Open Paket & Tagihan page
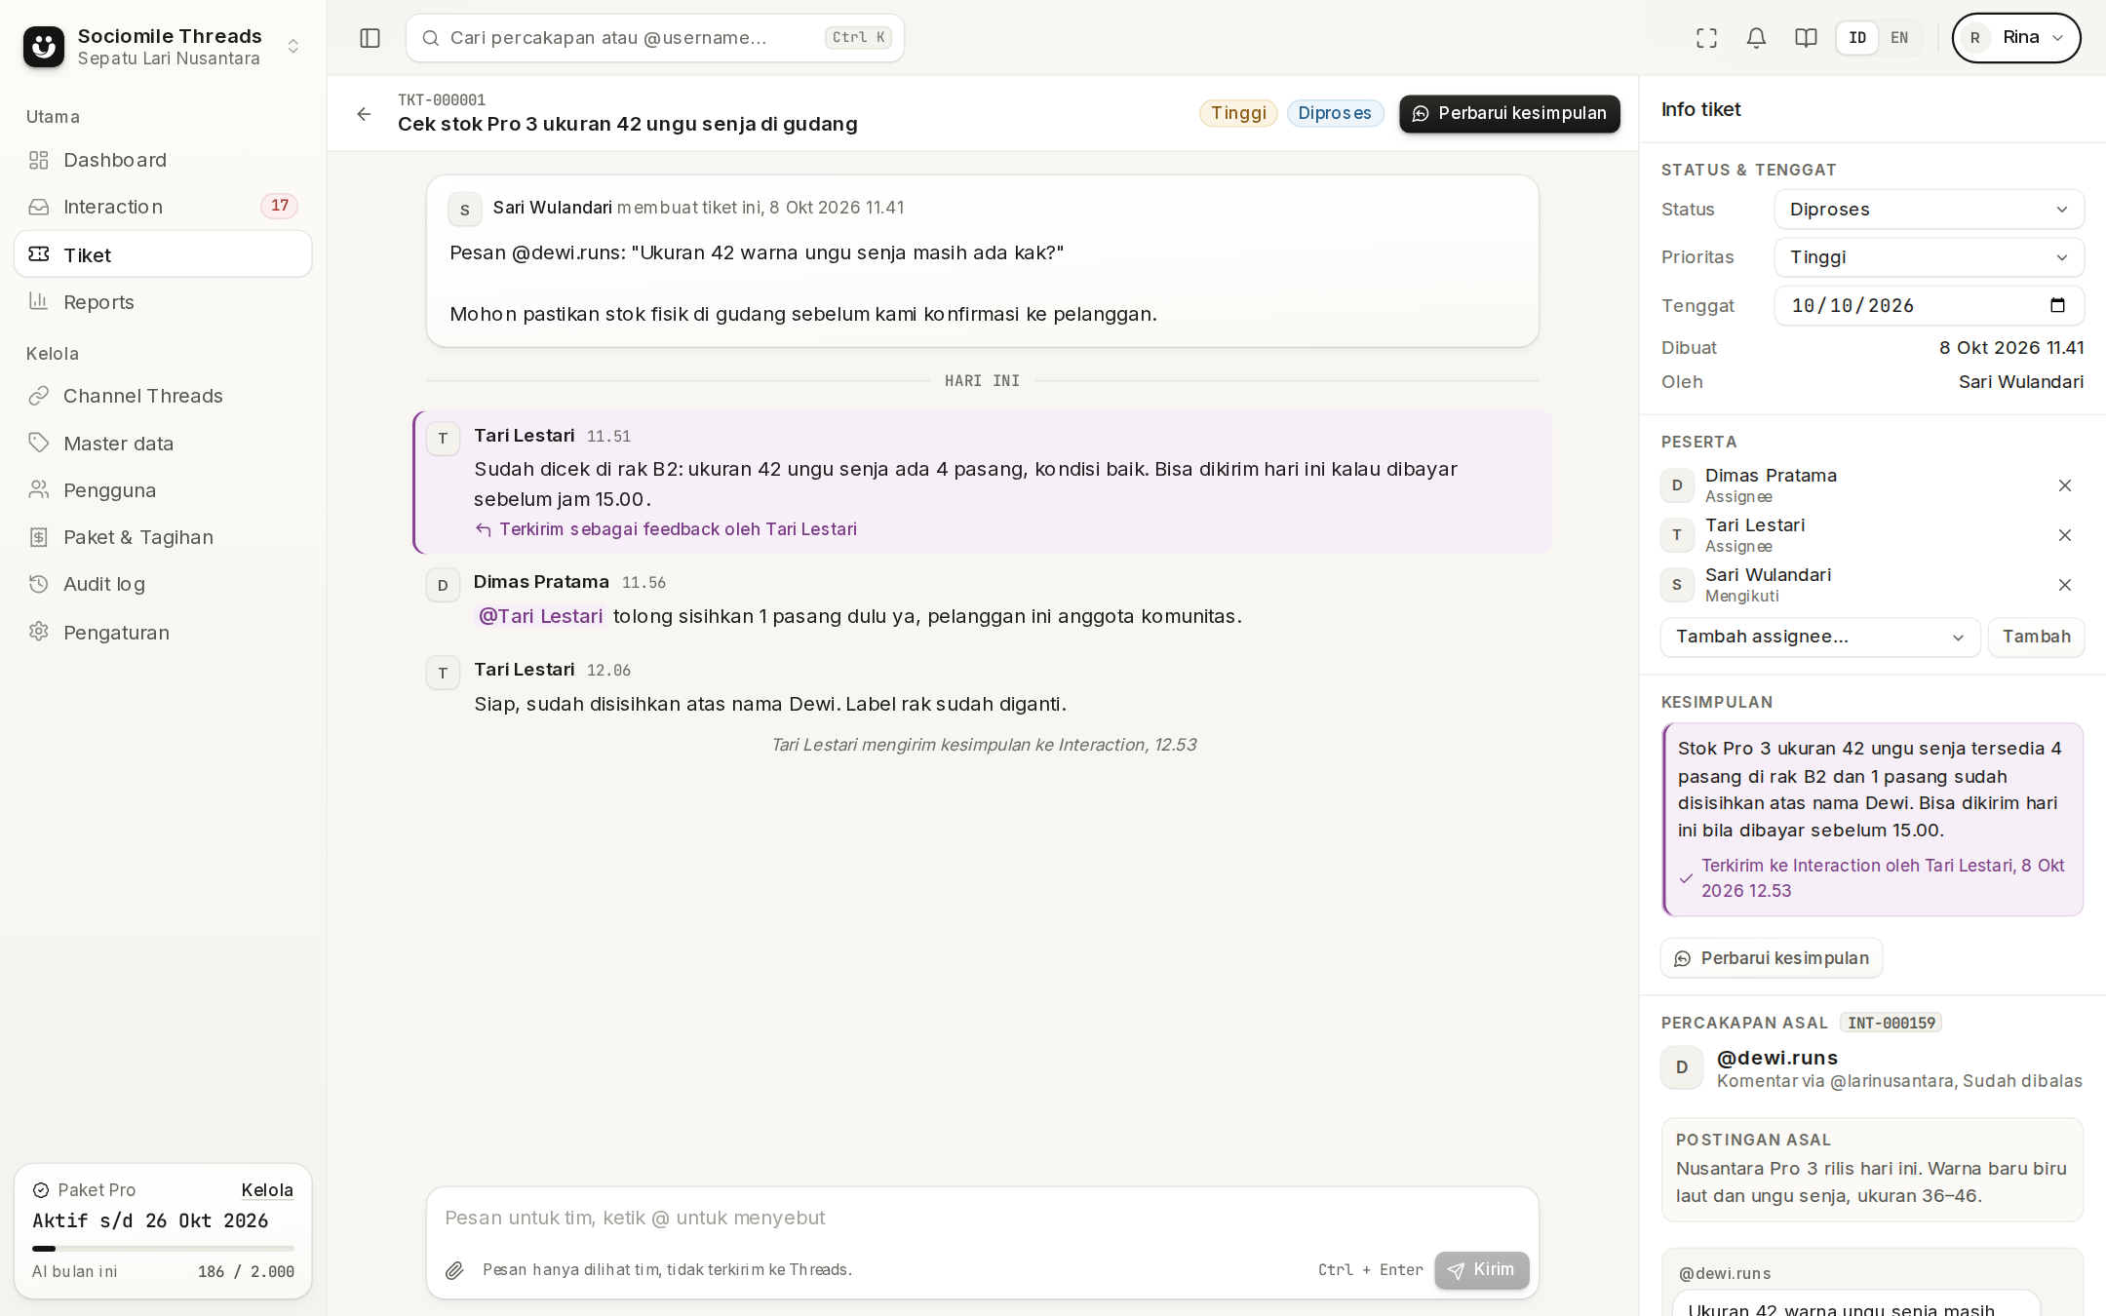 click(163, 537)
